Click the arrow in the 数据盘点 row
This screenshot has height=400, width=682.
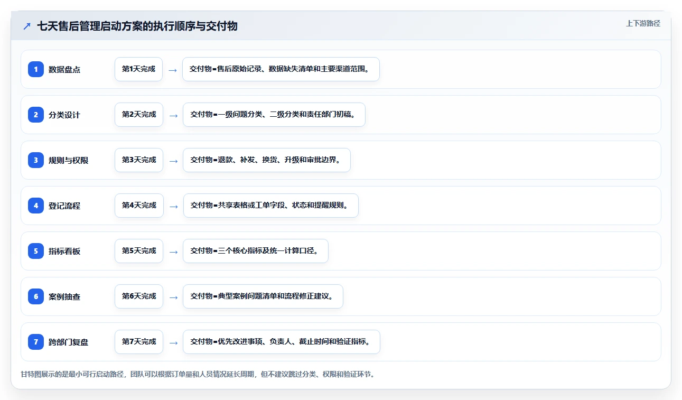click(173, 70)
